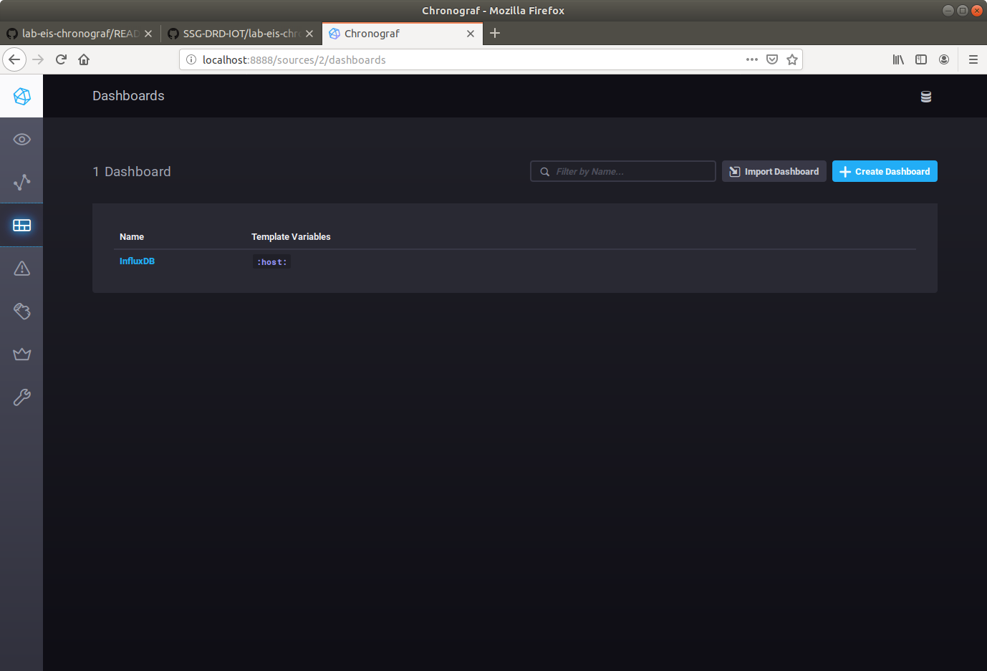Screen dimensions: 987x671
Task: Click the :host: template variable tag
Action: tap(272, 262)
